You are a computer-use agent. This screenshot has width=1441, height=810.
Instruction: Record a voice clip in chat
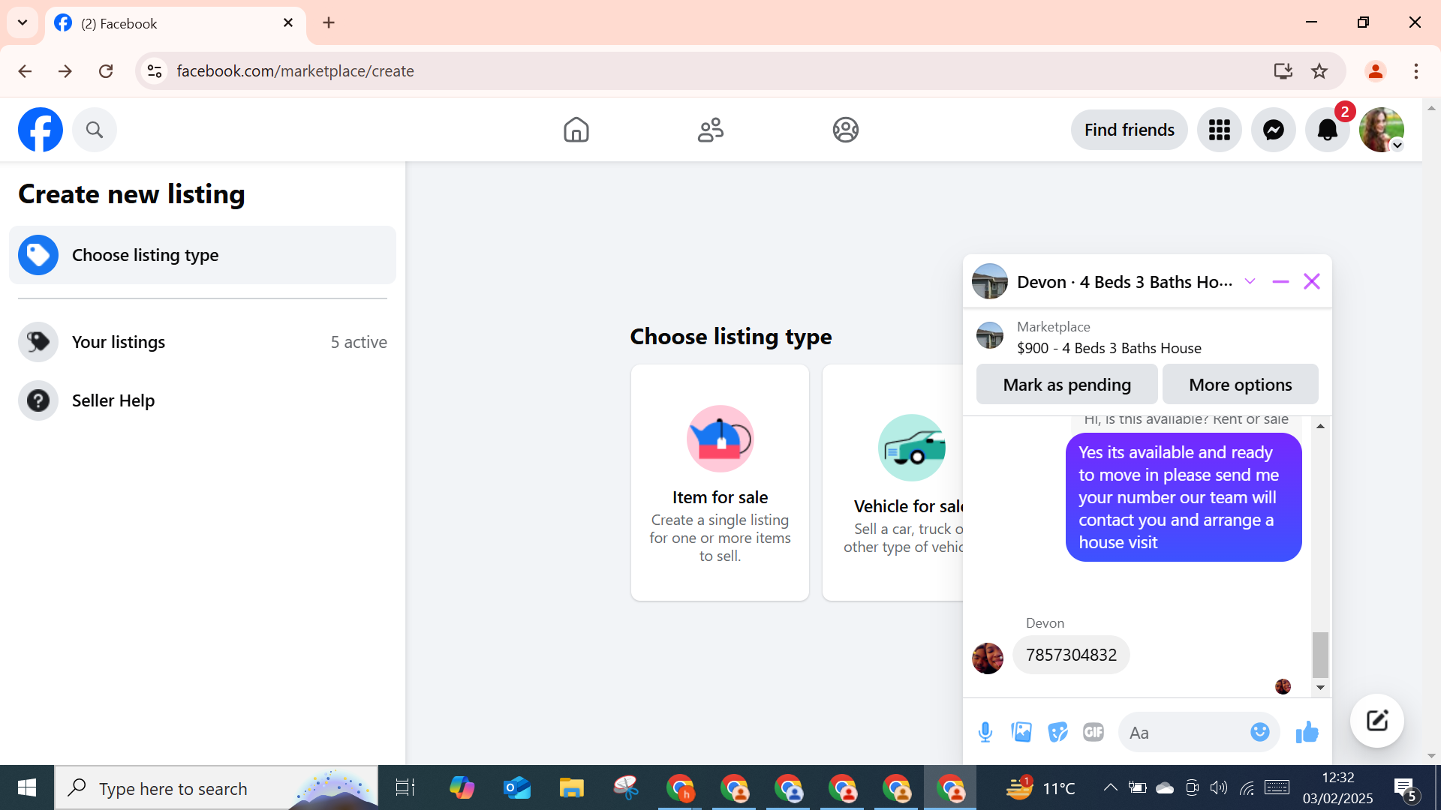tap(985, 732)
